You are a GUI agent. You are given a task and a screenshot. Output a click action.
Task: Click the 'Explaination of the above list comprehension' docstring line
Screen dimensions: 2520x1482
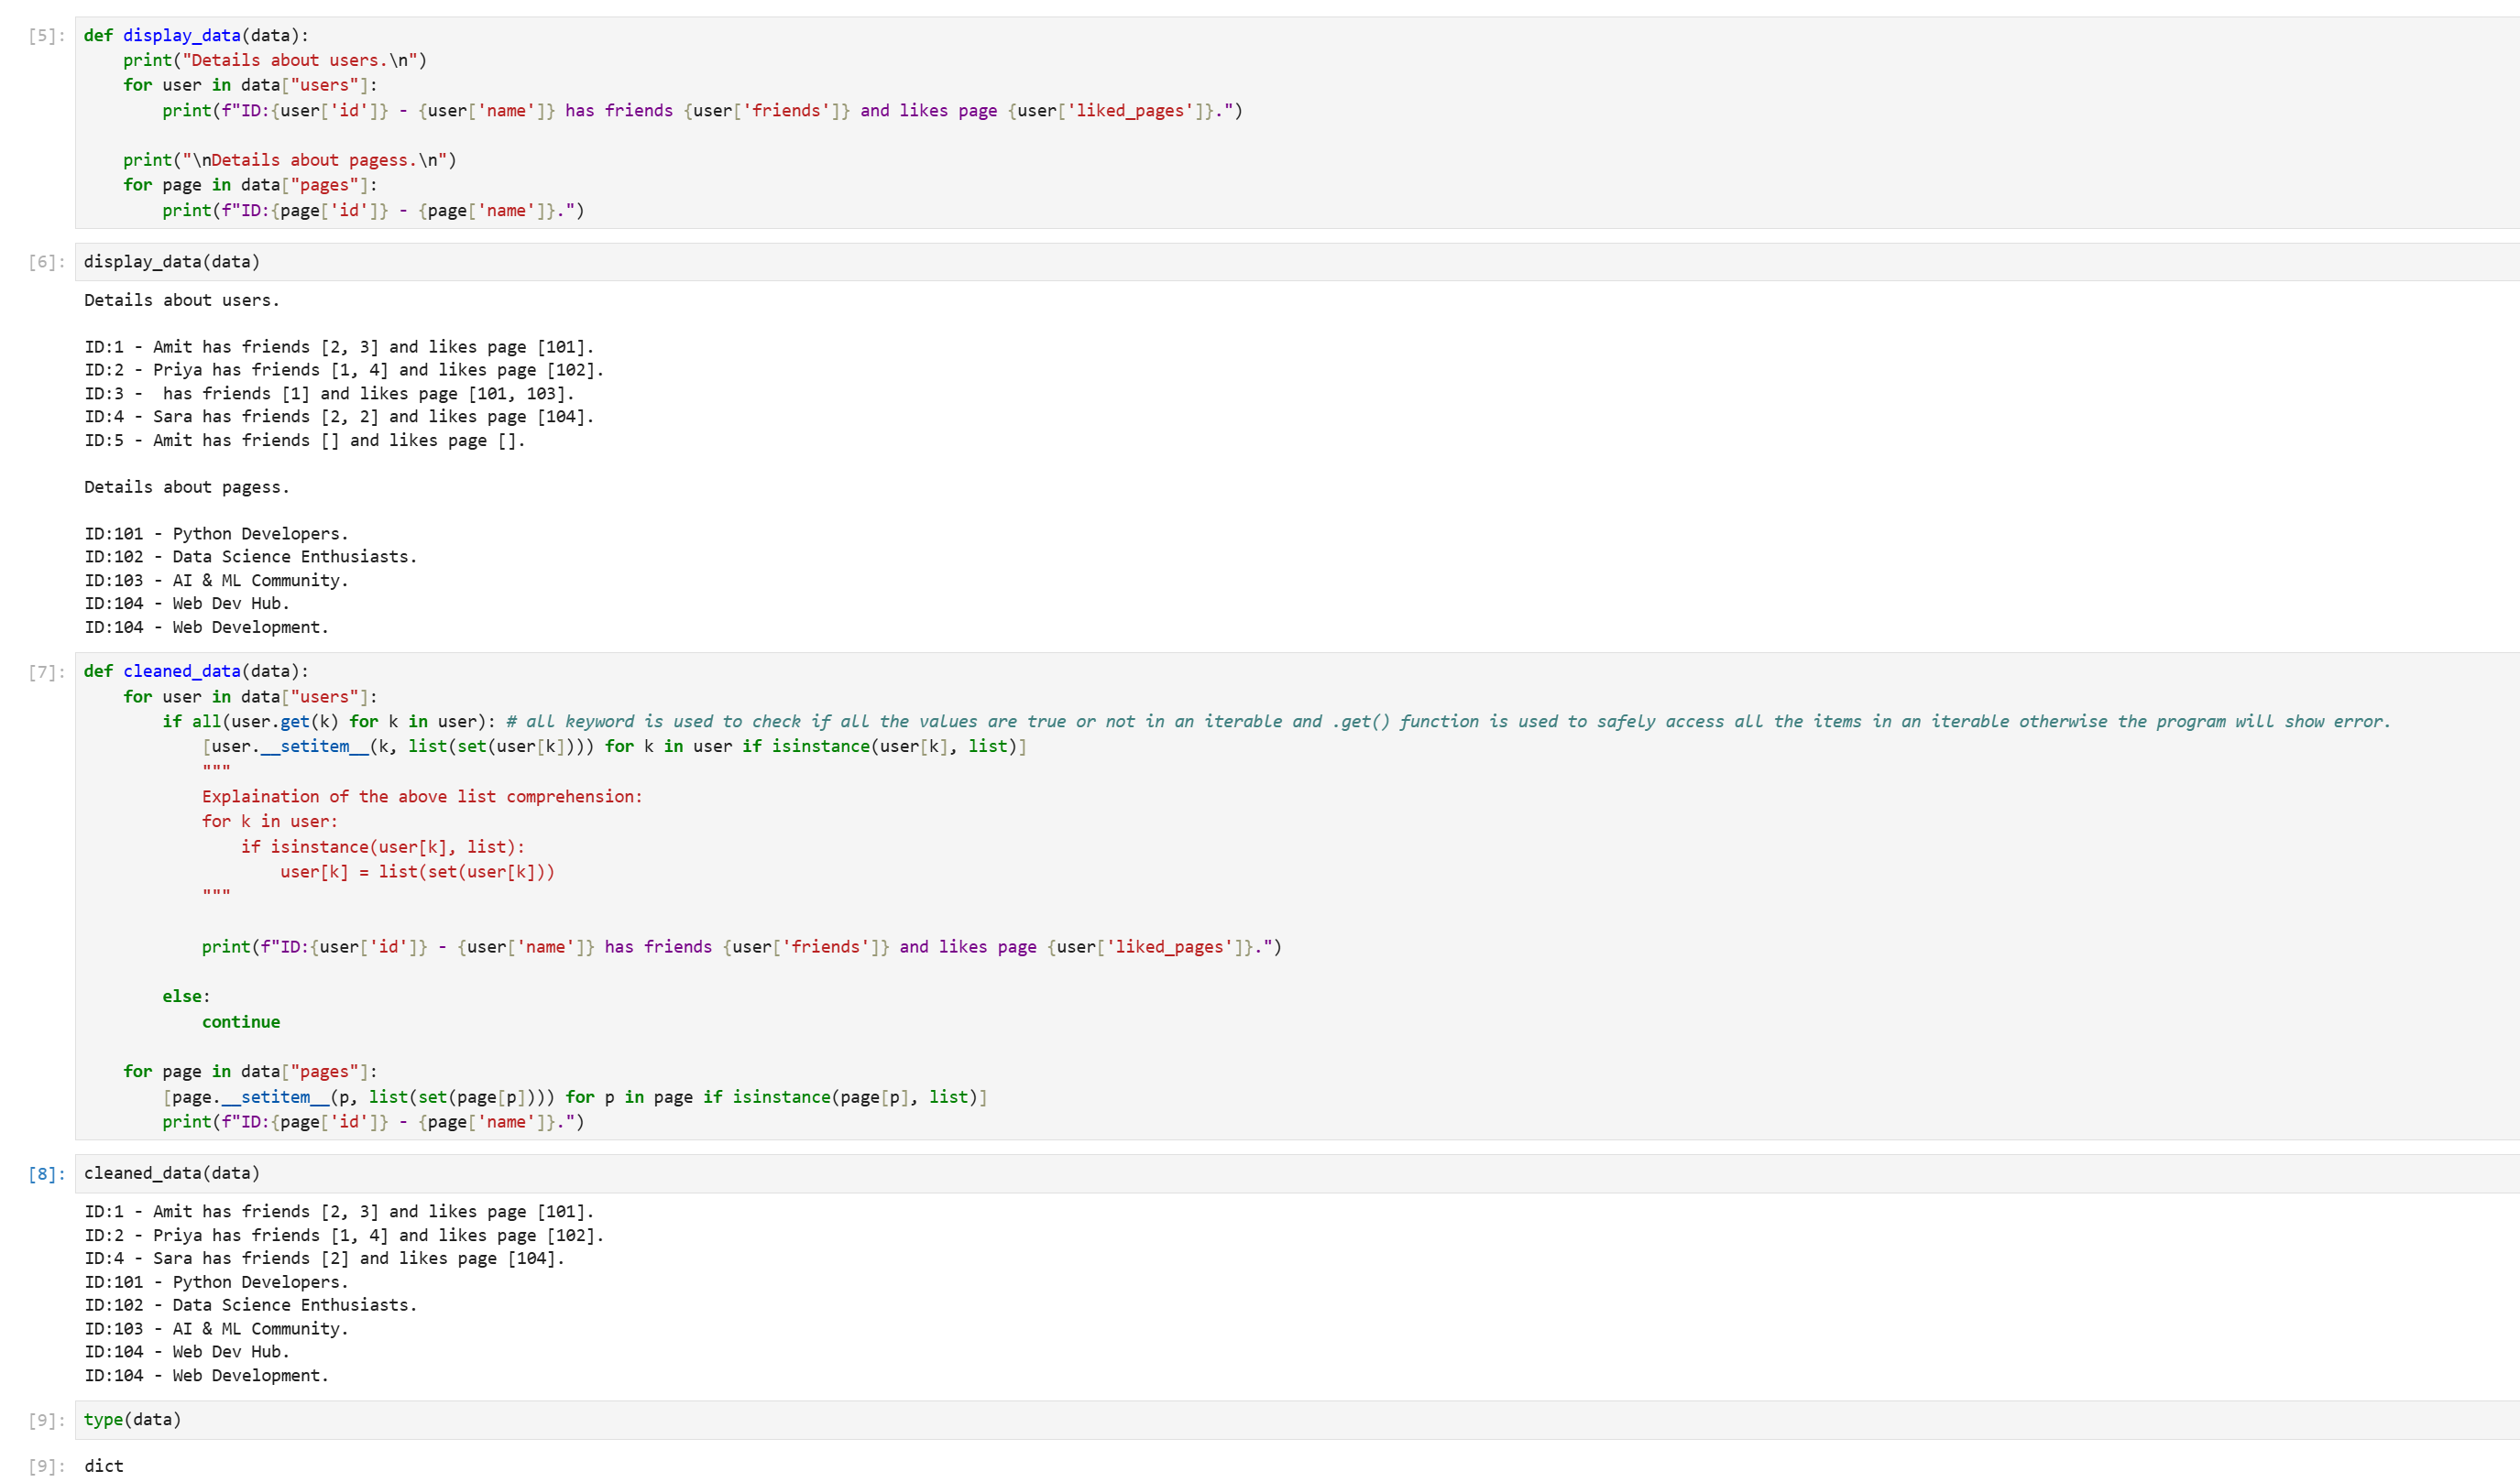(x=422, y=798)
